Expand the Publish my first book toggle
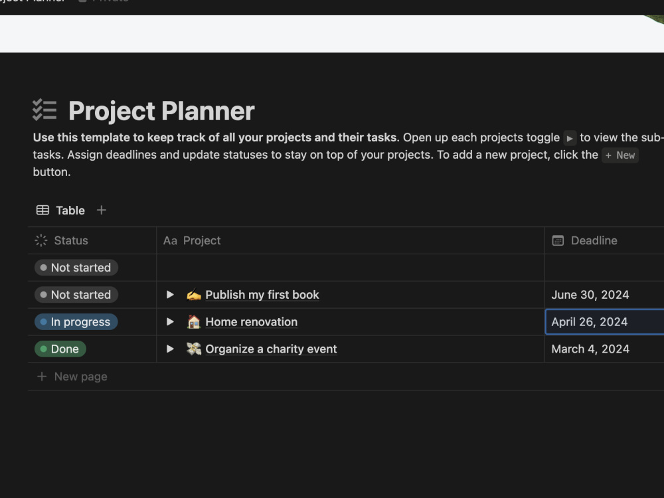 click(x=170, y=294)
